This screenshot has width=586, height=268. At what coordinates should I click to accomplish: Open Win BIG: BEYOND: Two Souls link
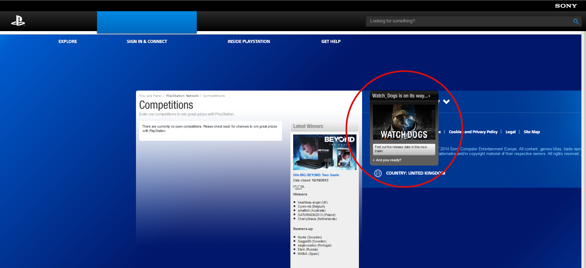click(x=316, y=175)
